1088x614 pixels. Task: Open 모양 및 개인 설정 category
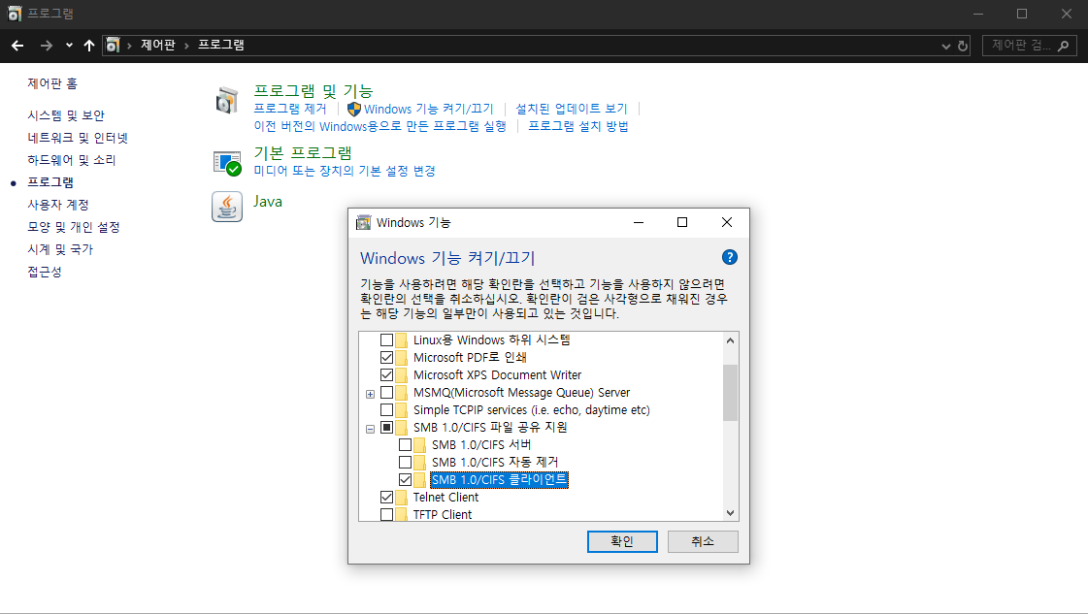[74, 227]
